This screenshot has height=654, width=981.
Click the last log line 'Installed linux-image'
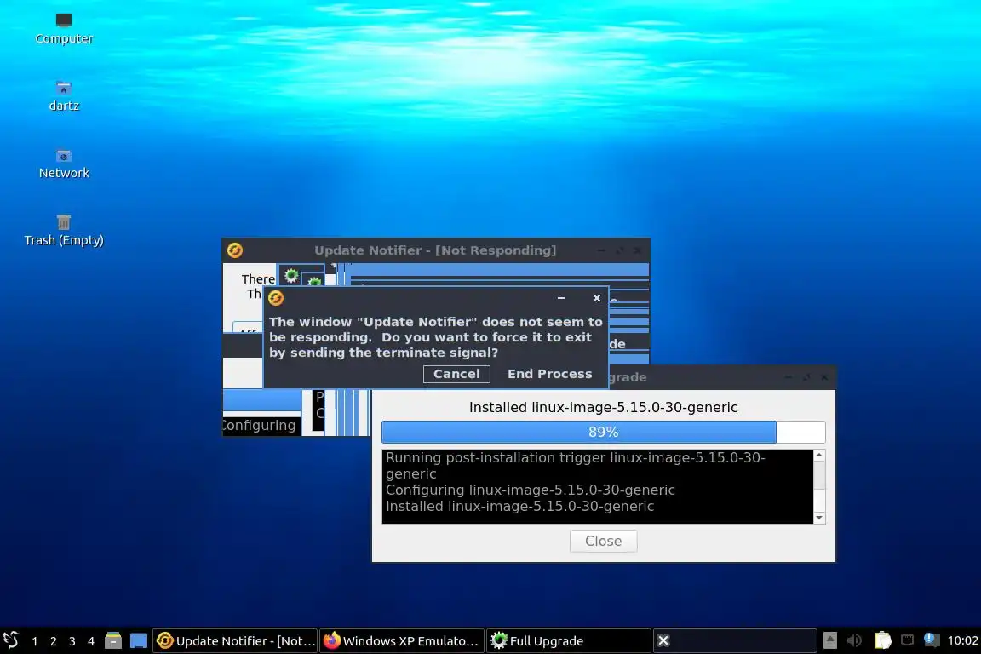click(519, 507)
